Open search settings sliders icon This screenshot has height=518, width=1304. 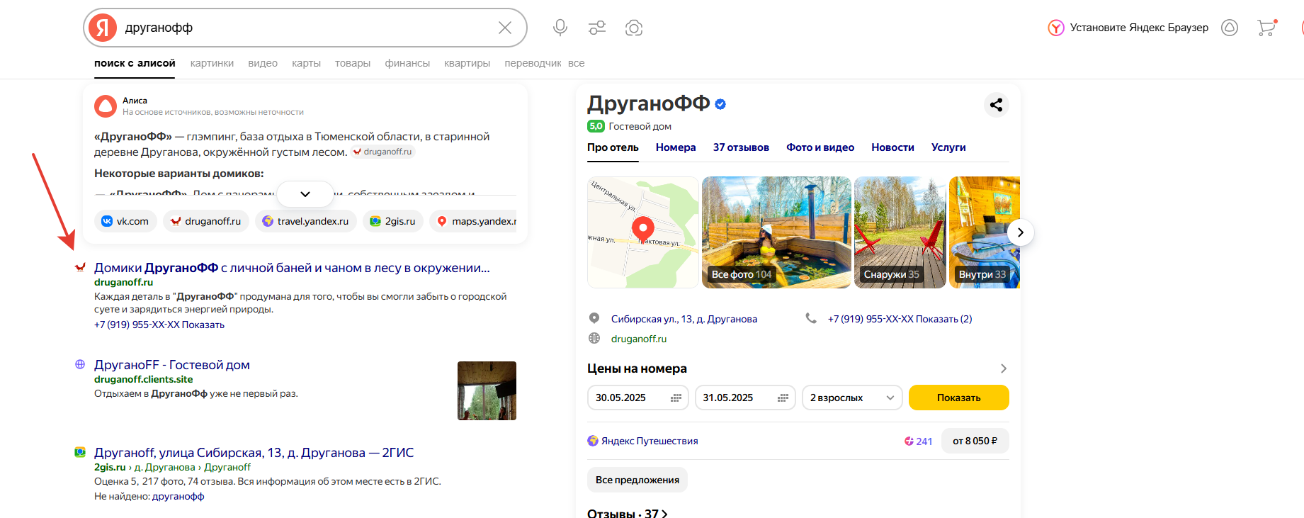pos(597,28)
